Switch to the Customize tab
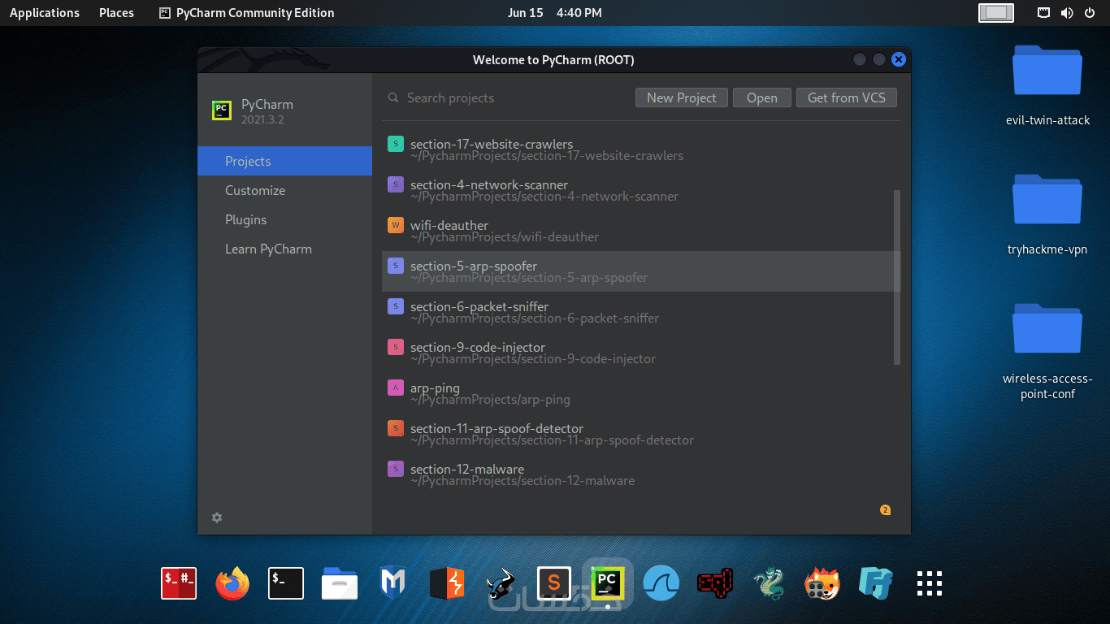This screenshot has height=624, width=1110. [284, 190]
